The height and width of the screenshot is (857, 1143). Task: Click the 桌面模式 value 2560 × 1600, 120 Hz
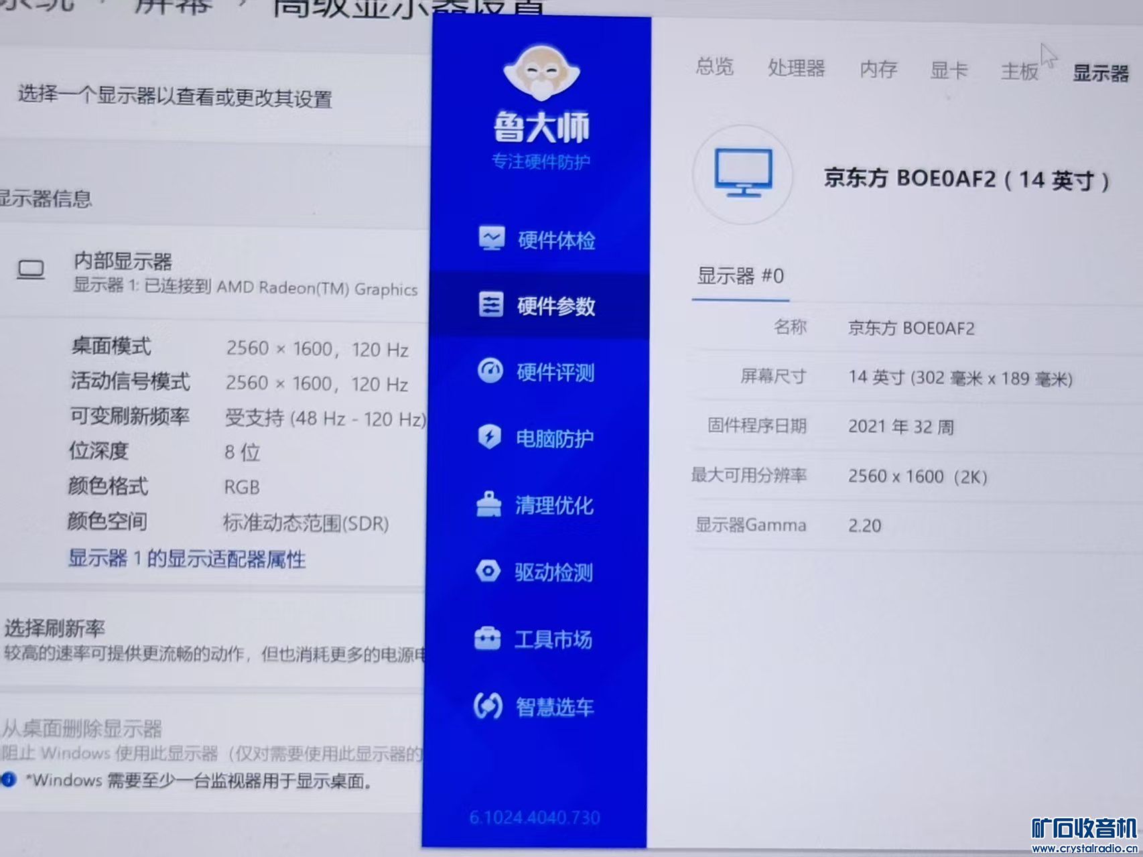(317, 348)
